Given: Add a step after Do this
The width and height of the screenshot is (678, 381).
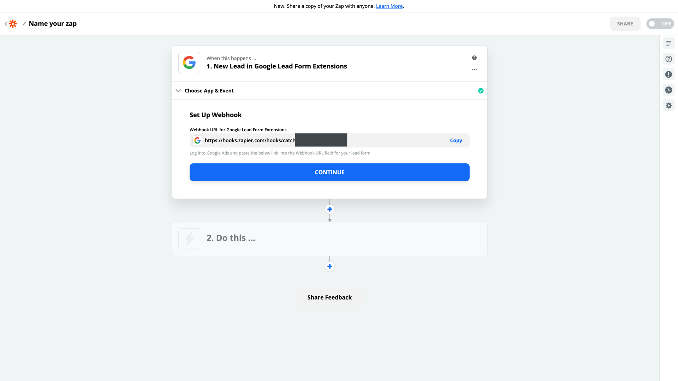Looking at the screenshot, I should point(329,266).
